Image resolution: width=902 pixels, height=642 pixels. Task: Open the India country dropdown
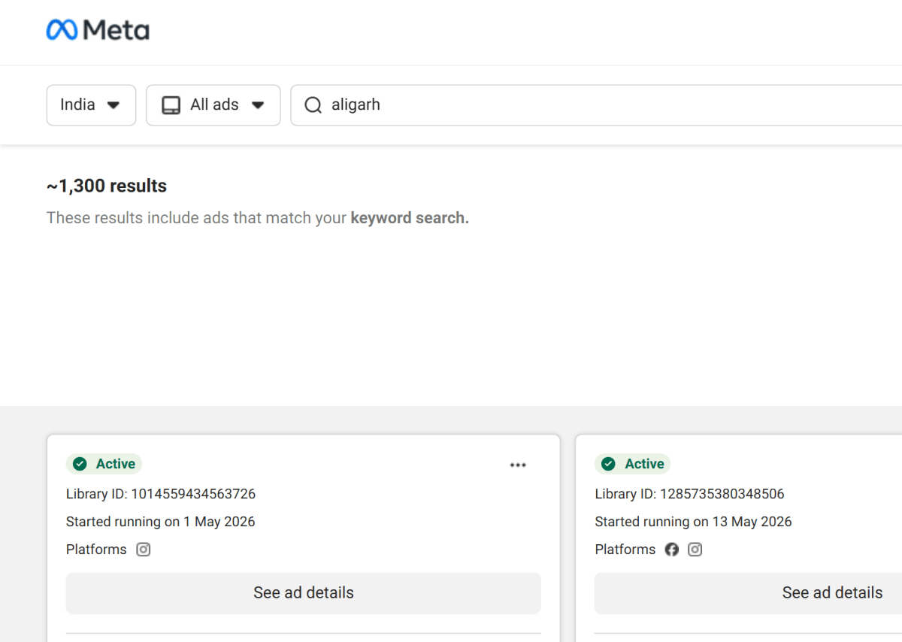(x=91, y=105)
